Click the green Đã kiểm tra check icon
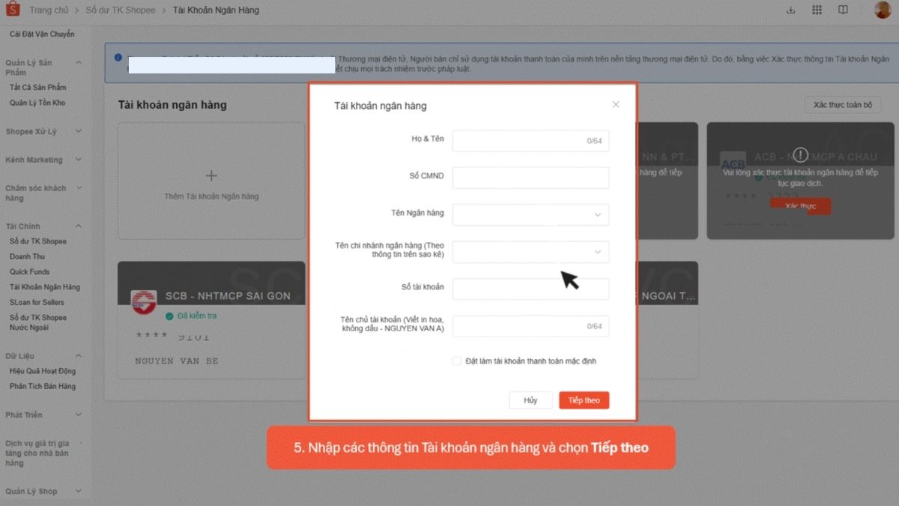Viewport: 899px width, 506px height. click(169, 316)
